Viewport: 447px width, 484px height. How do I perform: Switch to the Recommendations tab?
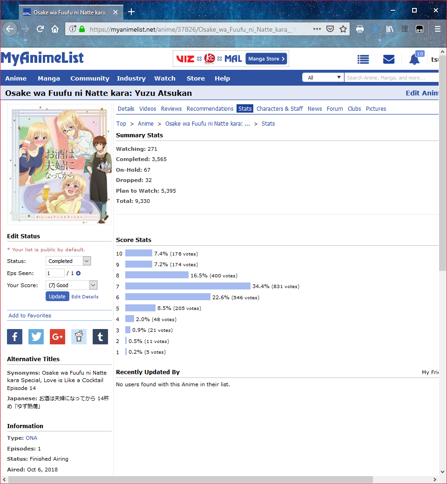point(210,108)
